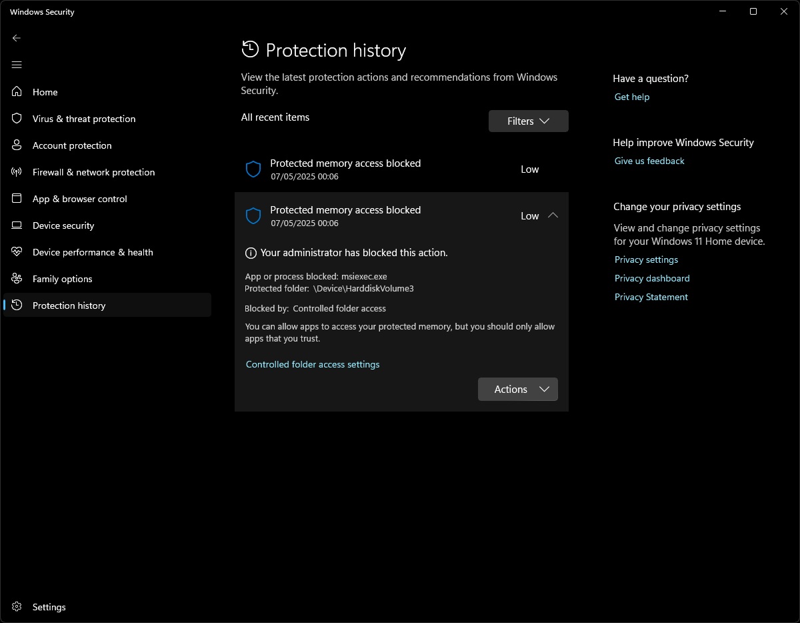Image resolution: width=800 pixels, height=623 pixels.
Task: Click the 'Protected folder: \Device\HarddiskVolume3' text
Action: [x=329, y=288]
